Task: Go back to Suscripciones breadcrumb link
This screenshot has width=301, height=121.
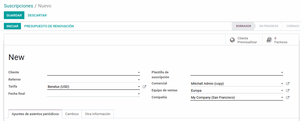Action: 18,6
